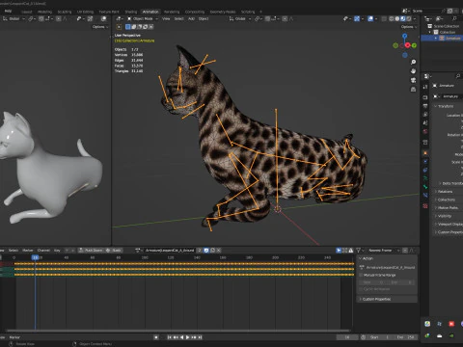Open the Marker menu in dope sheet
Screen dimensions: 463x347
[28, 251]
